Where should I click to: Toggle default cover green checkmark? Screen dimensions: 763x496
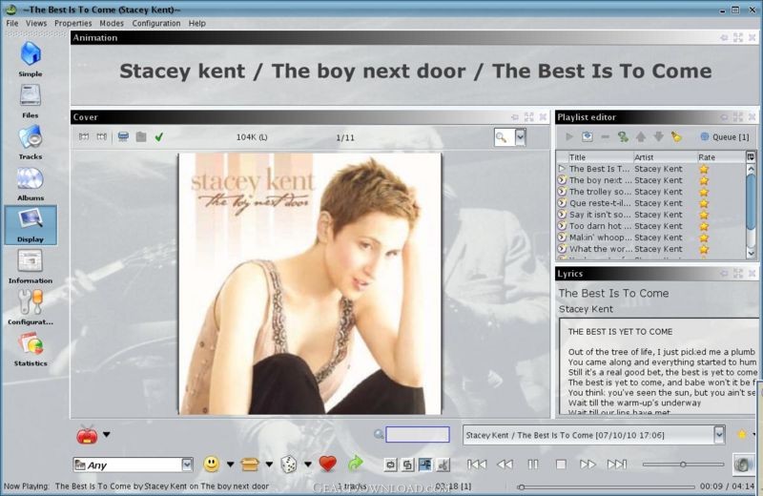[x=158, y=137]
